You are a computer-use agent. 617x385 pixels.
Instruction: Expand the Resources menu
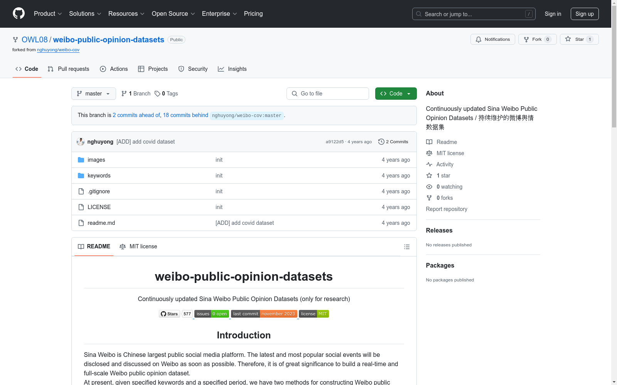(126, 13)
